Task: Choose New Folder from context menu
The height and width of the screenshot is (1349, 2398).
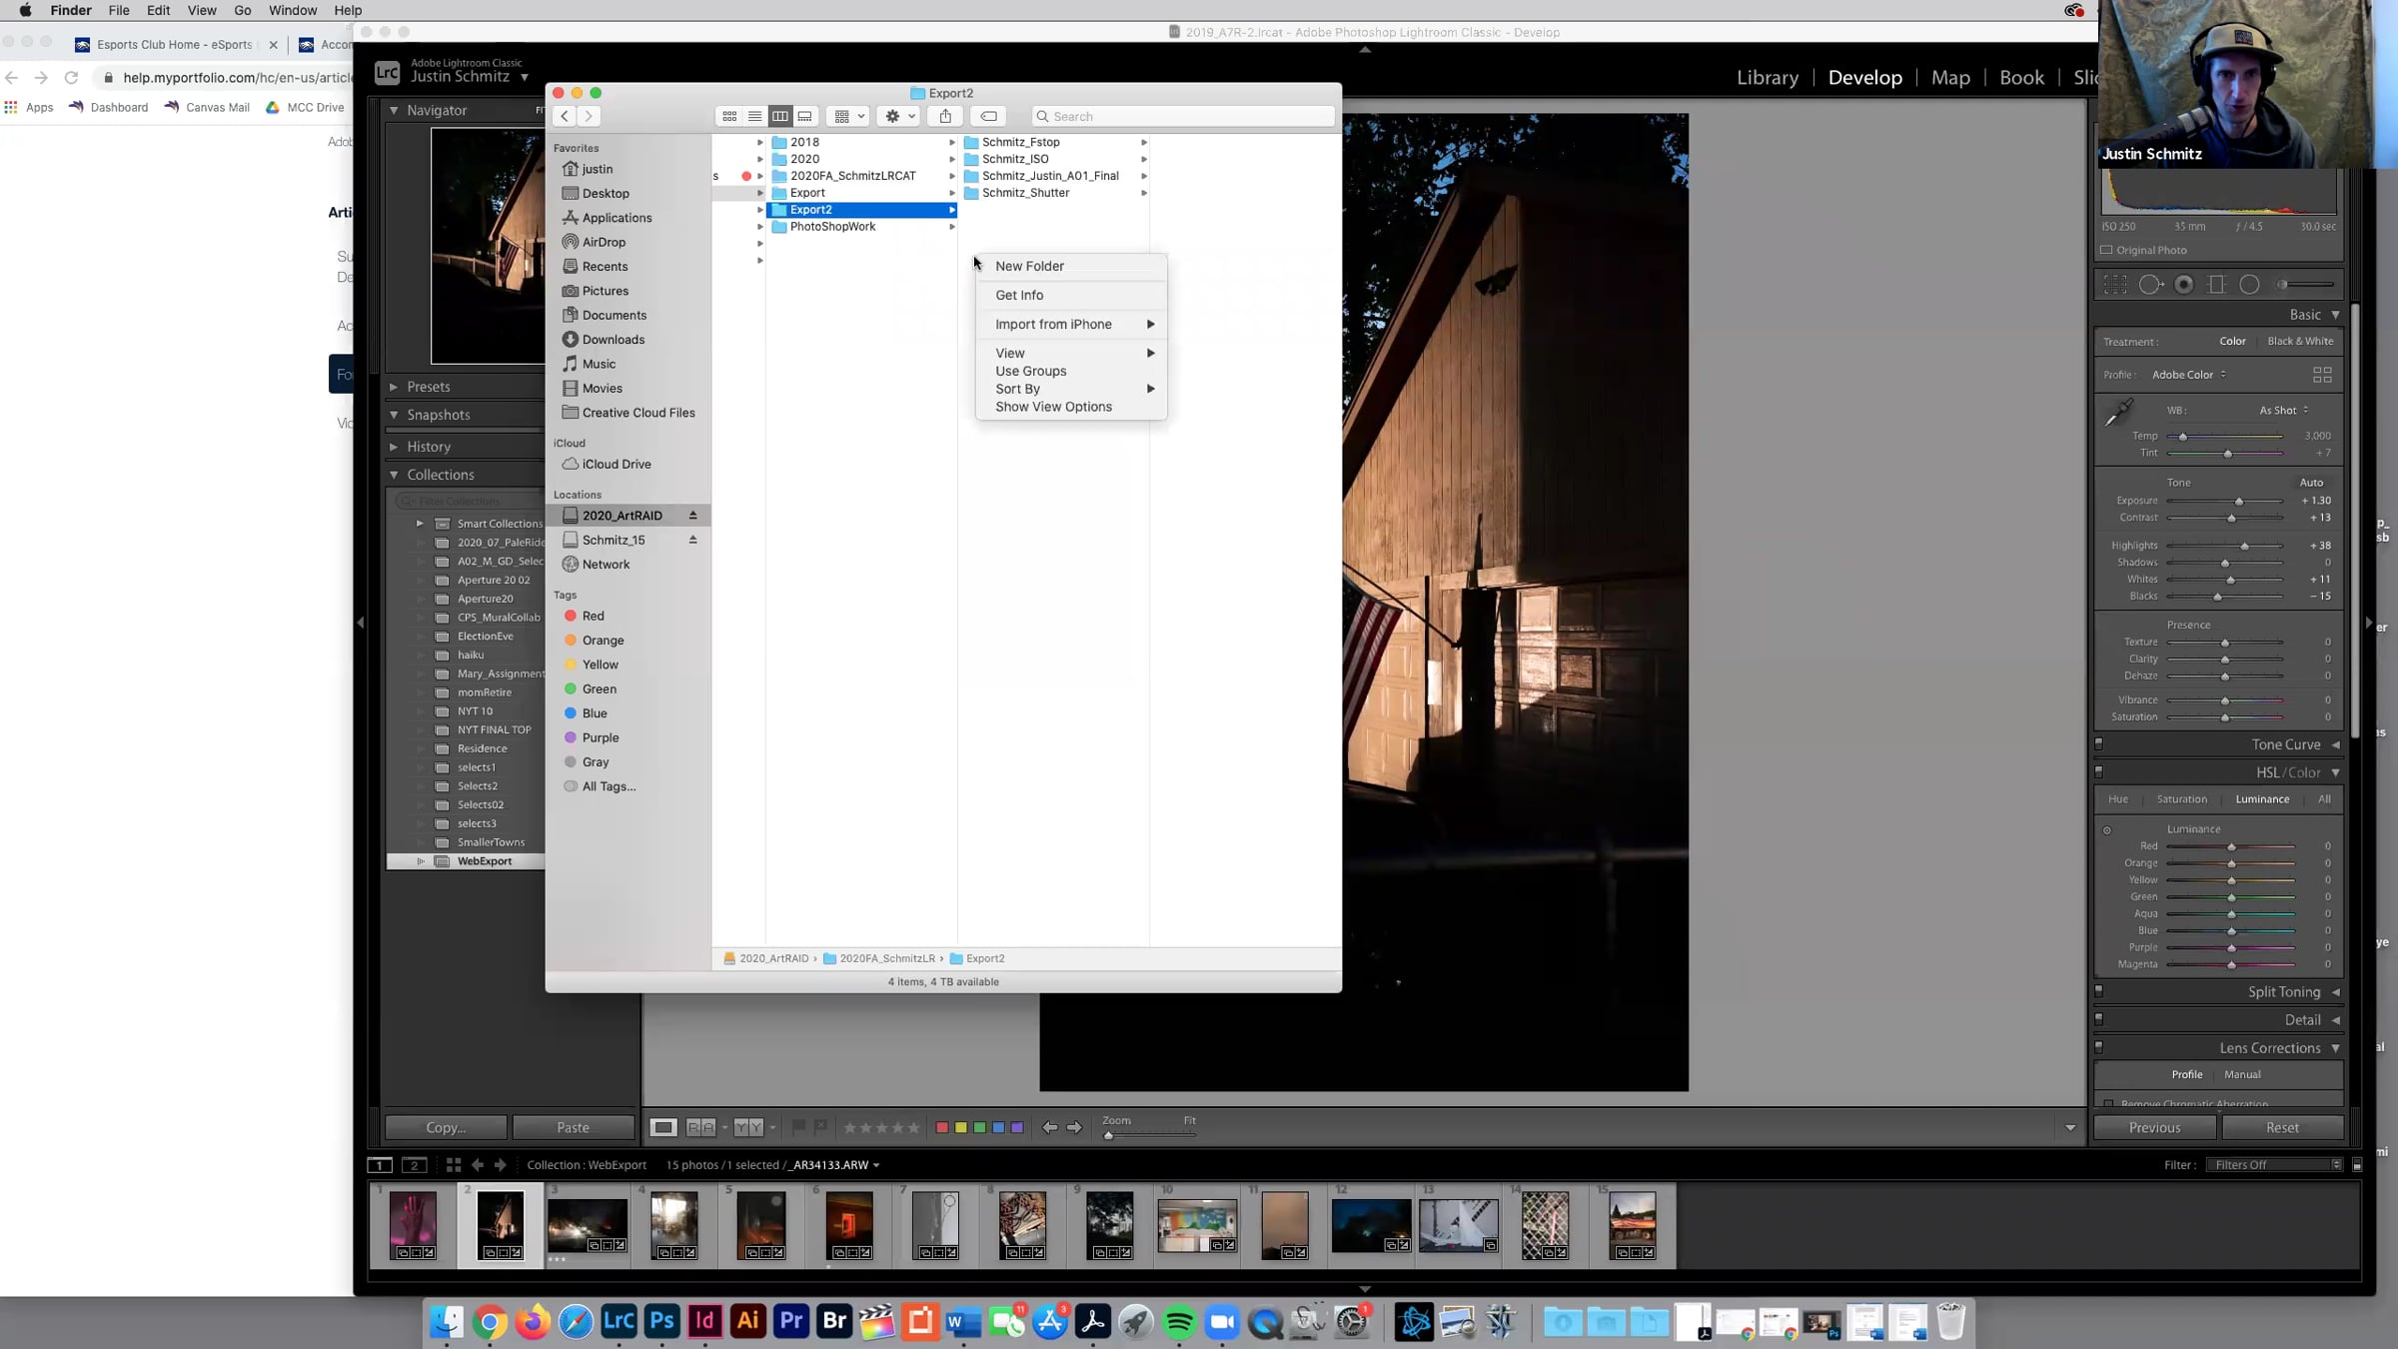Action: [x=1029, y=266]
